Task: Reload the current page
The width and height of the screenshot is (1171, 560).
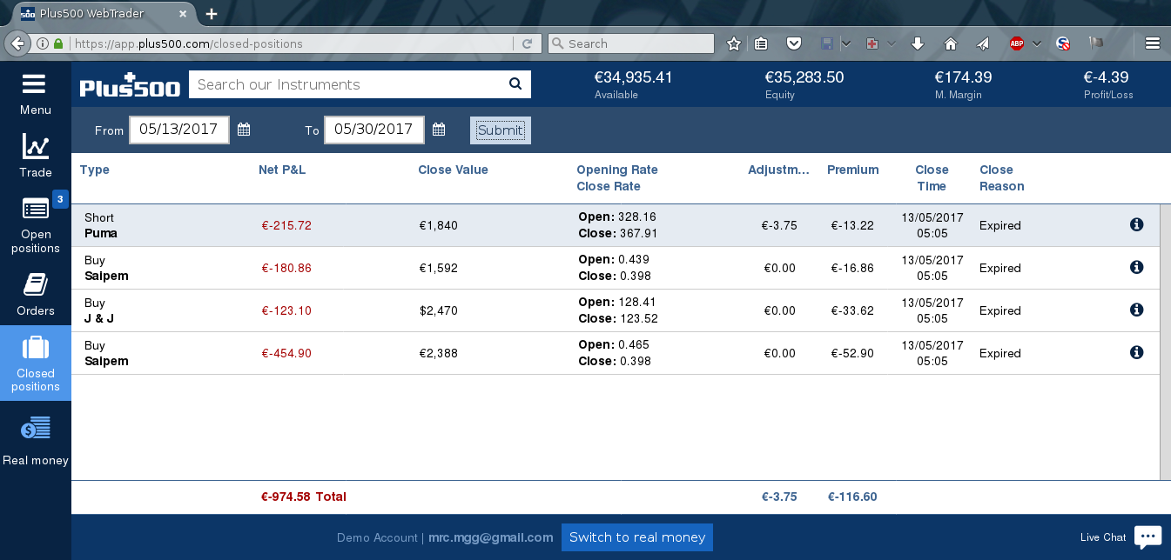Action: pyautogui.click(x=527, y=43)
